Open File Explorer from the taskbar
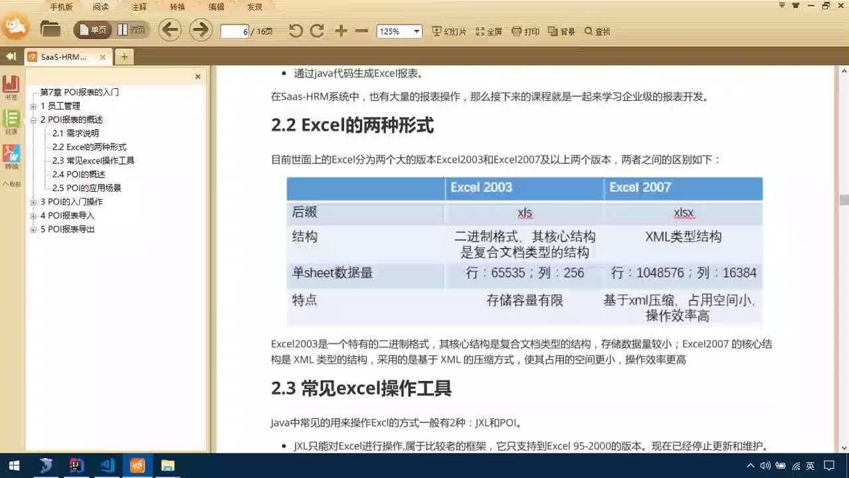The width and height of the screenshot is (849, 478). point(167,465)
